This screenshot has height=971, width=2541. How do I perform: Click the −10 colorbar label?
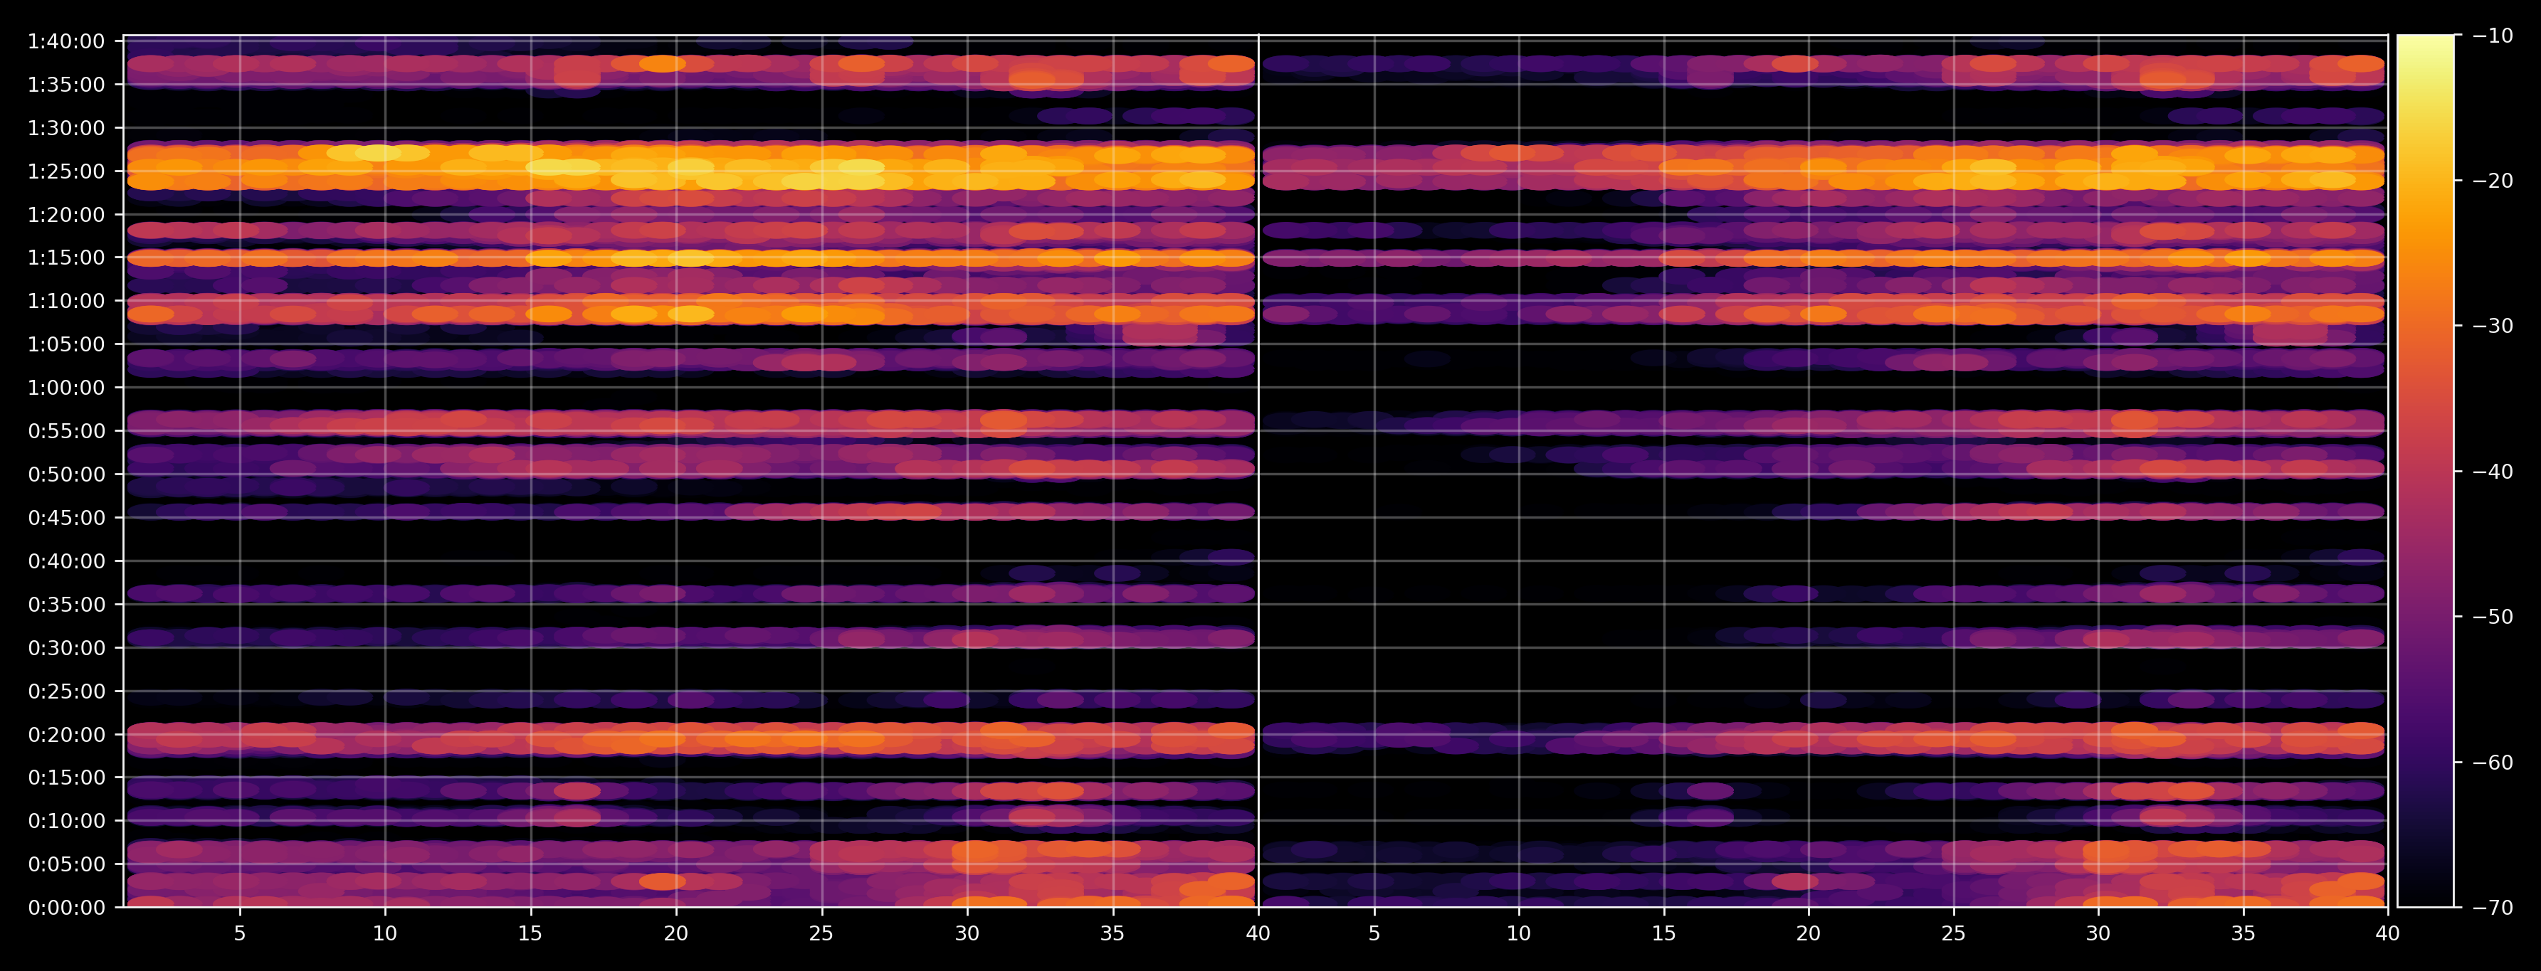click(x=2493, y=36)
